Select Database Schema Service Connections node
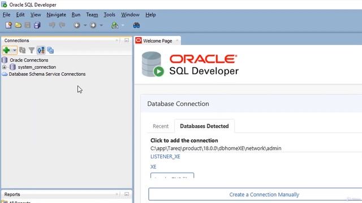 47,74
